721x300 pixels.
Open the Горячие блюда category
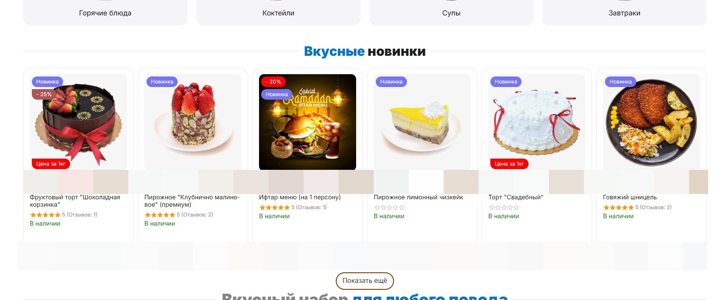(x=105, y=13)
